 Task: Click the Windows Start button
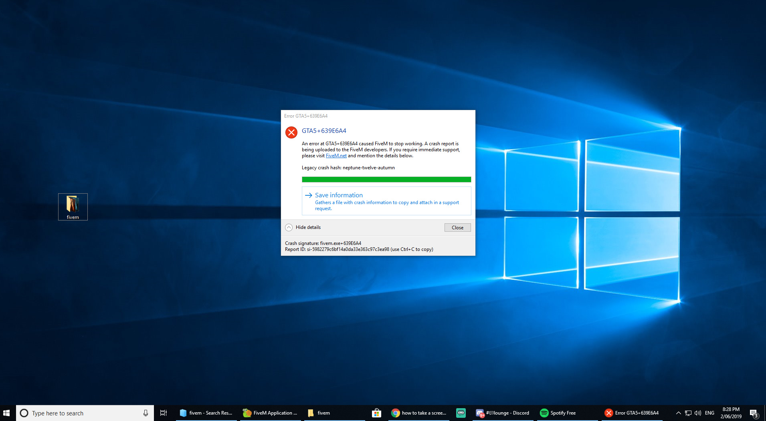click(6, 413)
